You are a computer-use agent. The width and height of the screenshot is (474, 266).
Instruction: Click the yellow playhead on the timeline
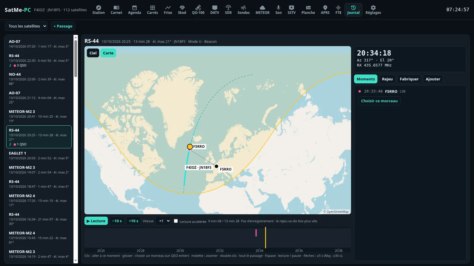265,238
